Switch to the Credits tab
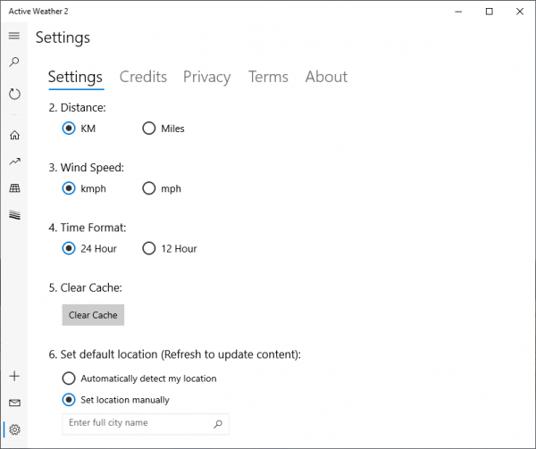 coord(143,77)
